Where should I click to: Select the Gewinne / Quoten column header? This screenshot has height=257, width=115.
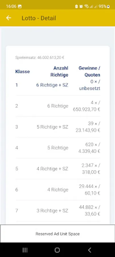click(89, 71)
